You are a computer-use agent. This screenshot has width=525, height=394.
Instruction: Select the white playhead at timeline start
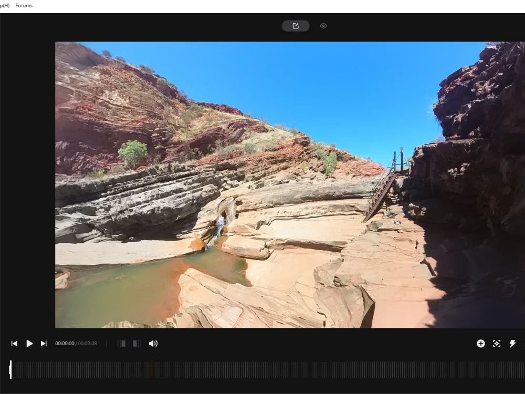pyautogui.click(x=10, y=370)
